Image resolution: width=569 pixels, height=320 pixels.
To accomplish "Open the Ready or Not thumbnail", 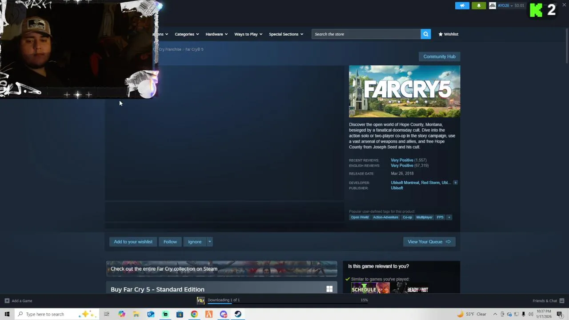I will [x=410, y=288].
